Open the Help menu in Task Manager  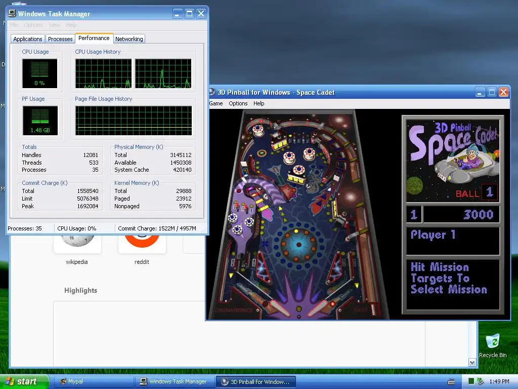click(x=71, y=25)
